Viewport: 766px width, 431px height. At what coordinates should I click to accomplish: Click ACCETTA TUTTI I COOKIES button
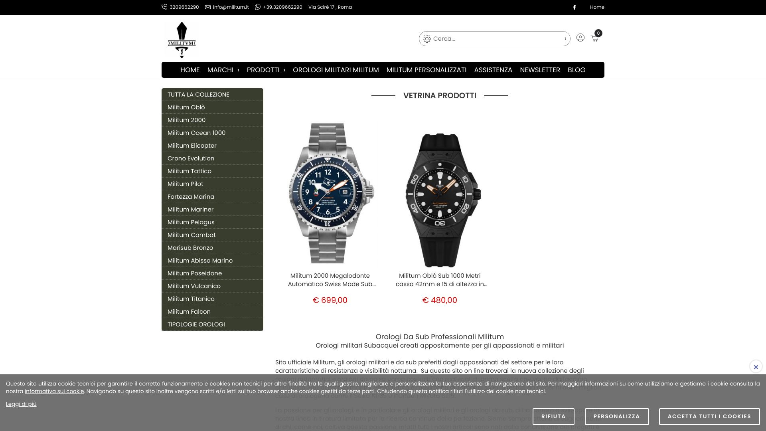[x=709, y=417]
